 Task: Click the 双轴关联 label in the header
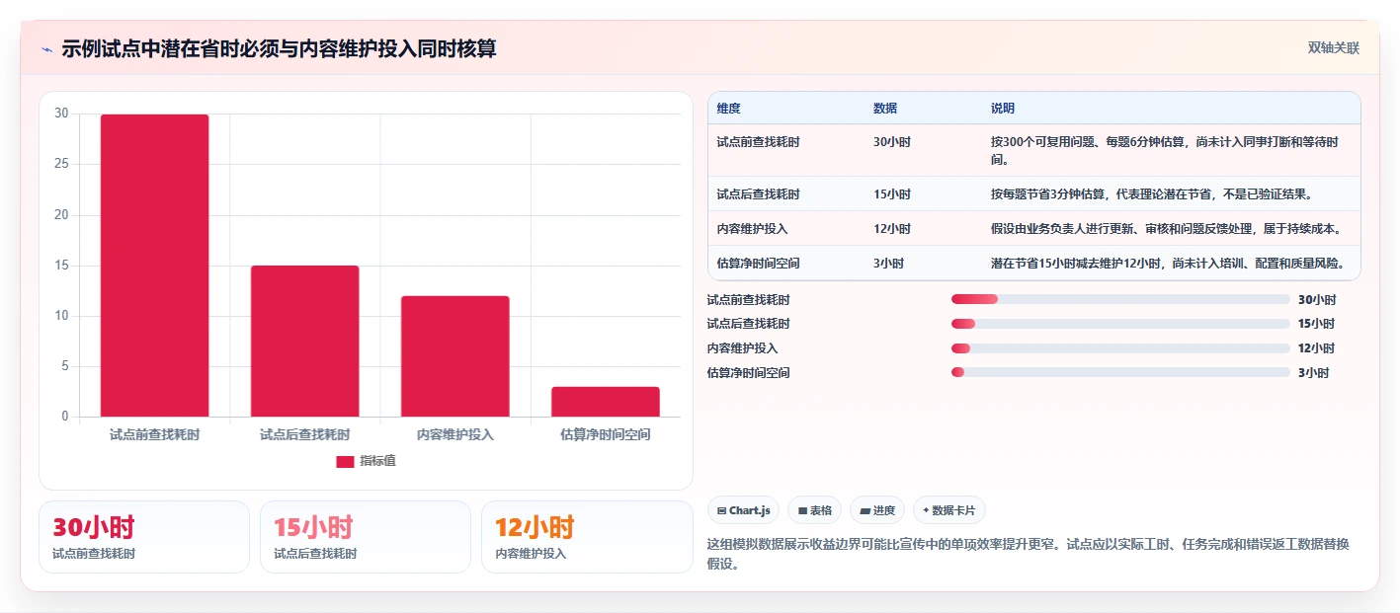(1334, 47)
